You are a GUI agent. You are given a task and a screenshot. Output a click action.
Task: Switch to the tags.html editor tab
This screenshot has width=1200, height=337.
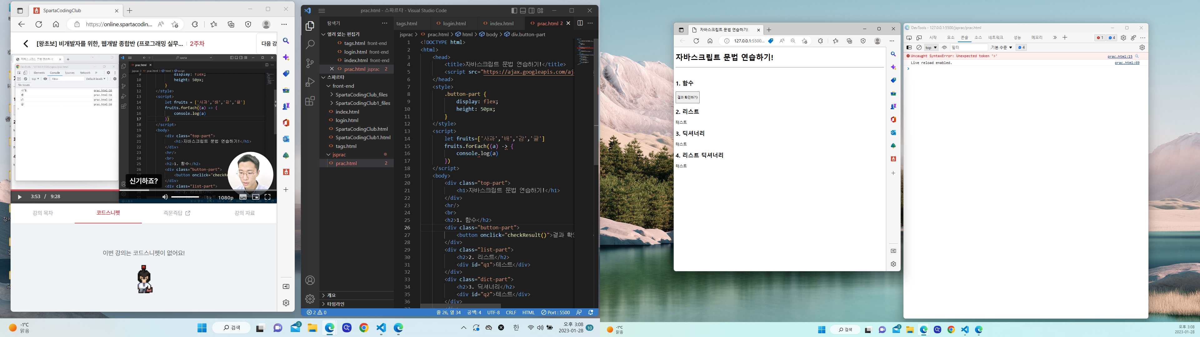point(412,23)
